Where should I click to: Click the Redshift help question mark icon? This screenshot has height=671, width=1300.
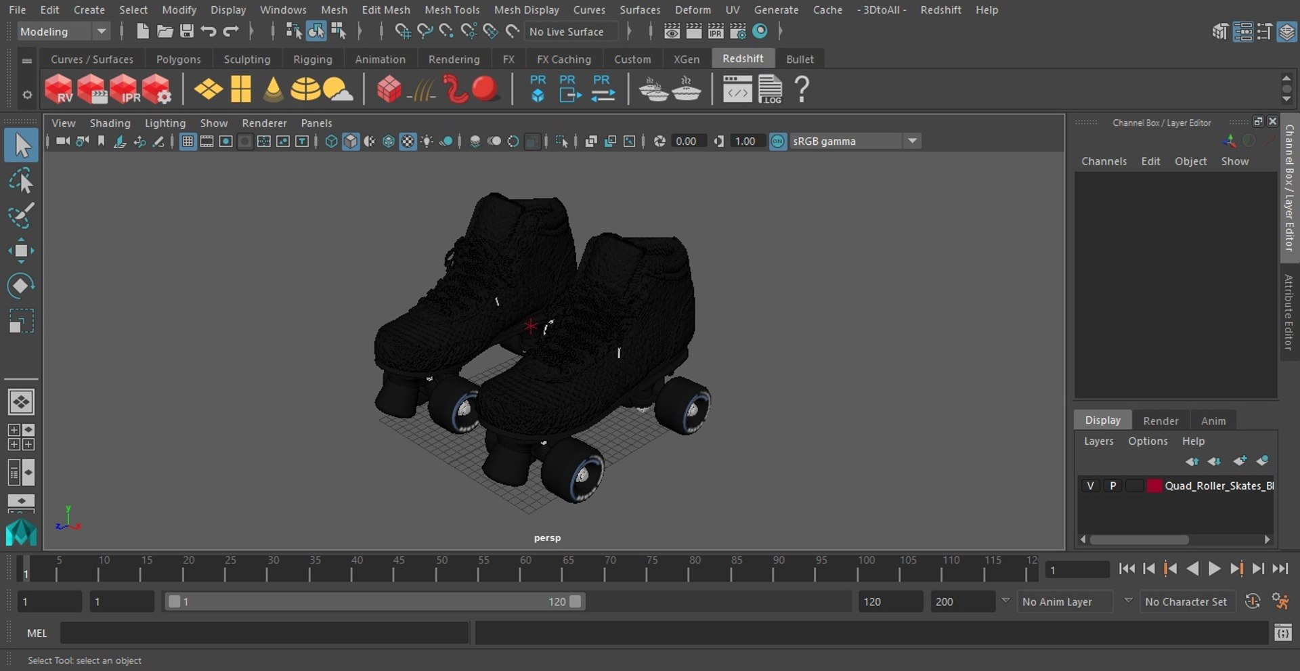pos(802,89)
